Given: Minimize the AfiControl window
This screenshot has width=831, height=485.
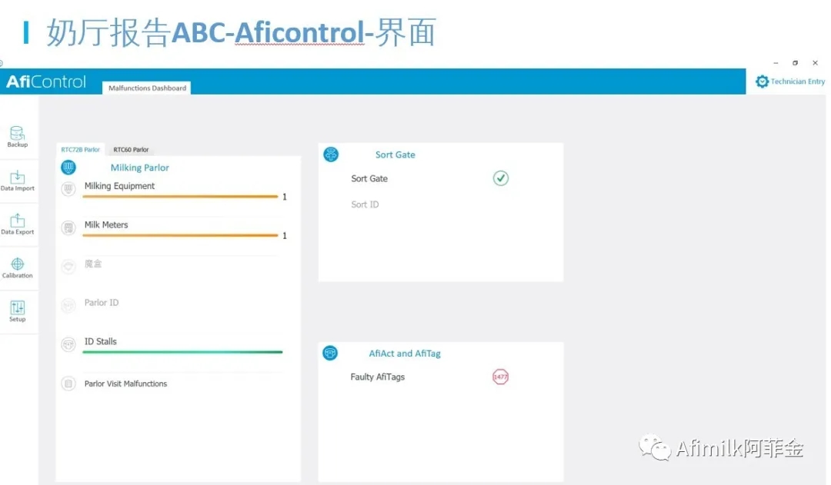Looking at the screenshot, I should (776, 63).
